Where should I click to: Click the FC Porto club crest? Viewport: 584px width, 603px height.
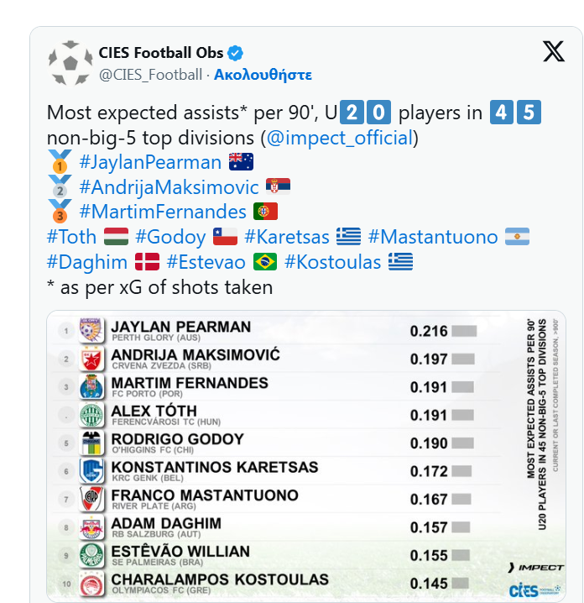click(x=91, y=387)
